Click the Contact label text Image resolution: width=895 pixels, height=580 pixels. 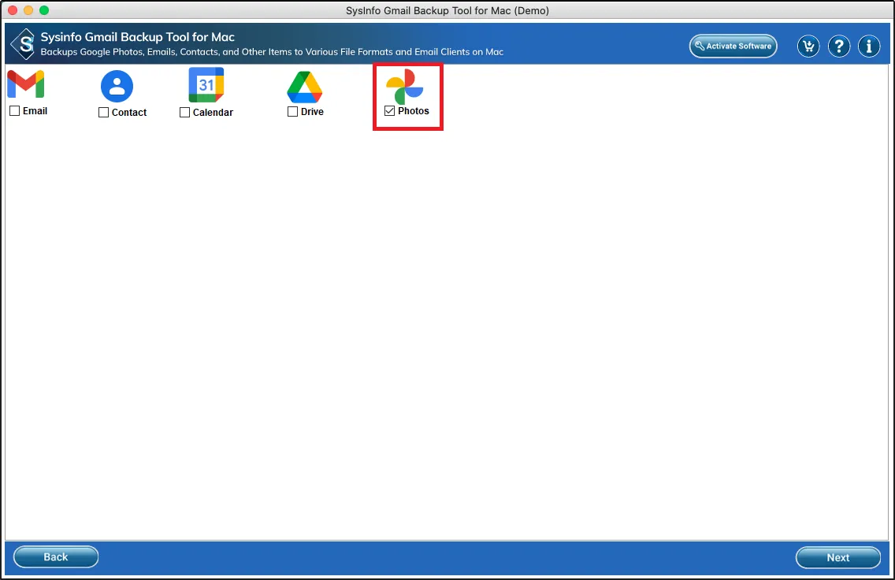(129, 113)
